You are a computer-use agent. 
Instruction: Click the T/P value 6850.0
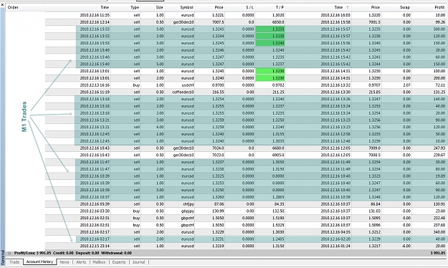tap(278, 22)
